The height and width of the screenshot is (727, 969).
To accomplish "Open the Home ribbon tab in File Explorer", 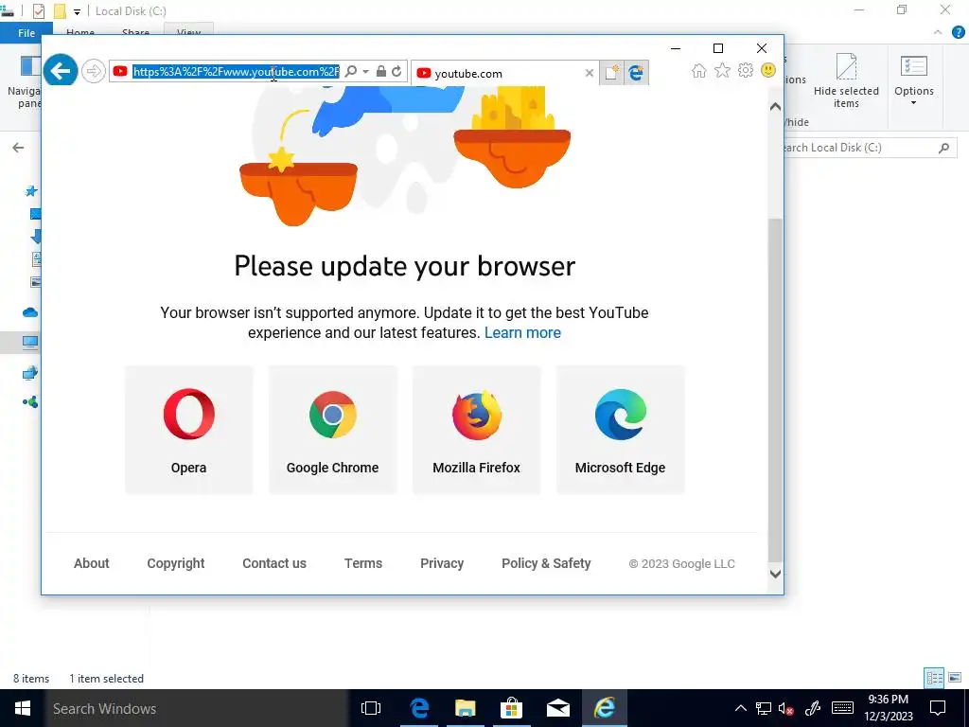I will [80, 33].
